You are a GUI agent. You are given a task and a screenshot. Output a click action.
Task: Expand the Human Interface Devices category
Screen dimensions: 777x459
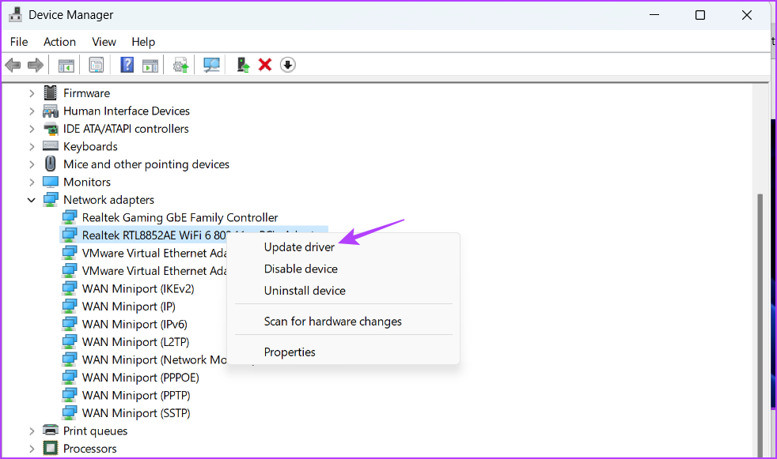point(32,111)
